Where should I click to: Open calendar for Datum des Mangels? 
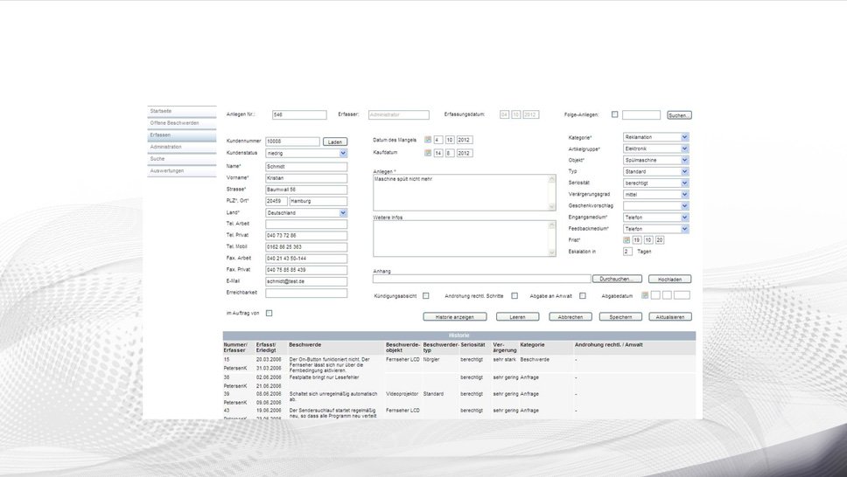(428, 140)
